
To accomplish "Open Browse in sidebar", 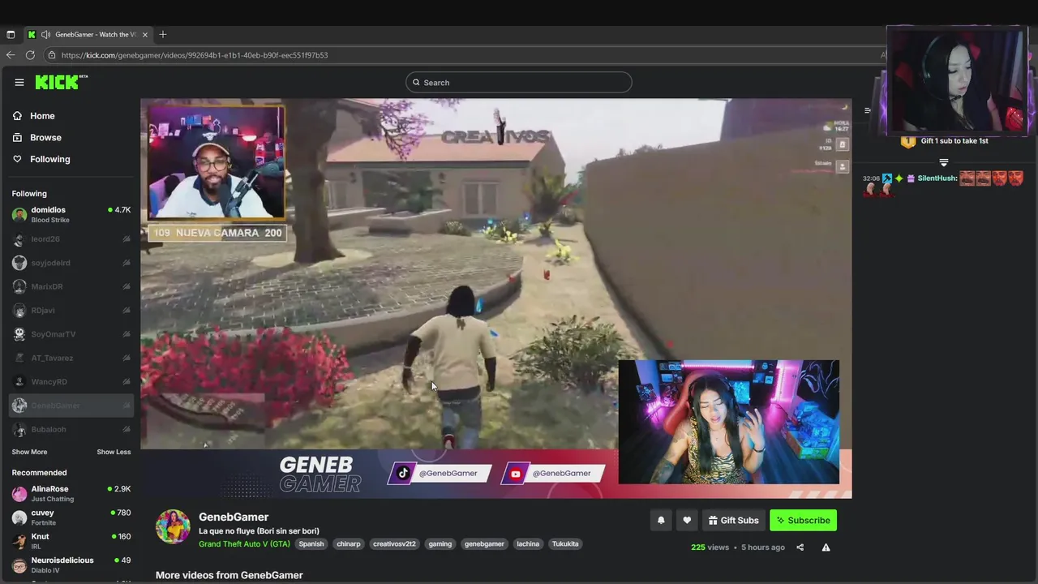I will pyautogui.click(x=37, y=138).
